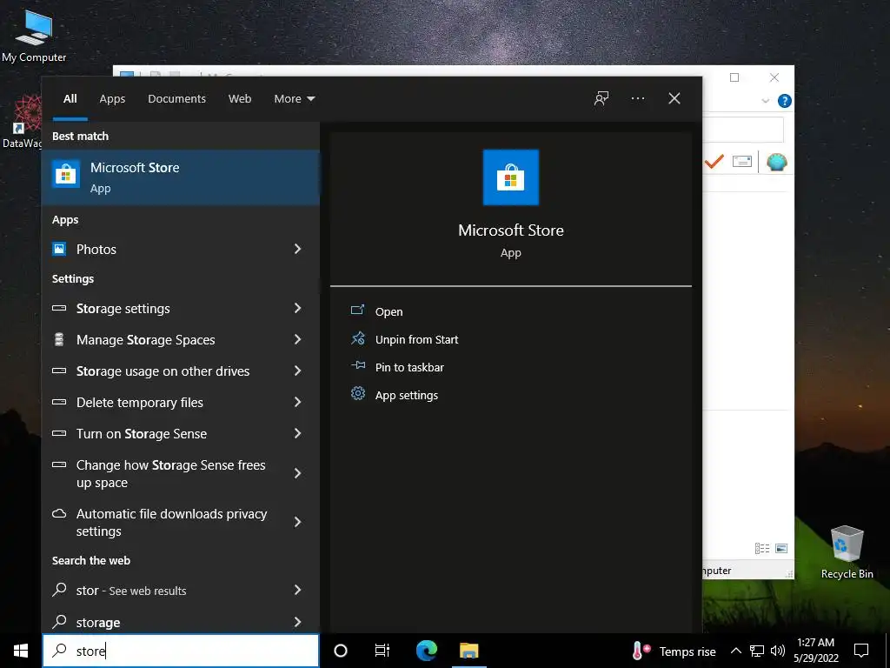Click stor - See web results

pyautogui.click(x=181, y=591)
